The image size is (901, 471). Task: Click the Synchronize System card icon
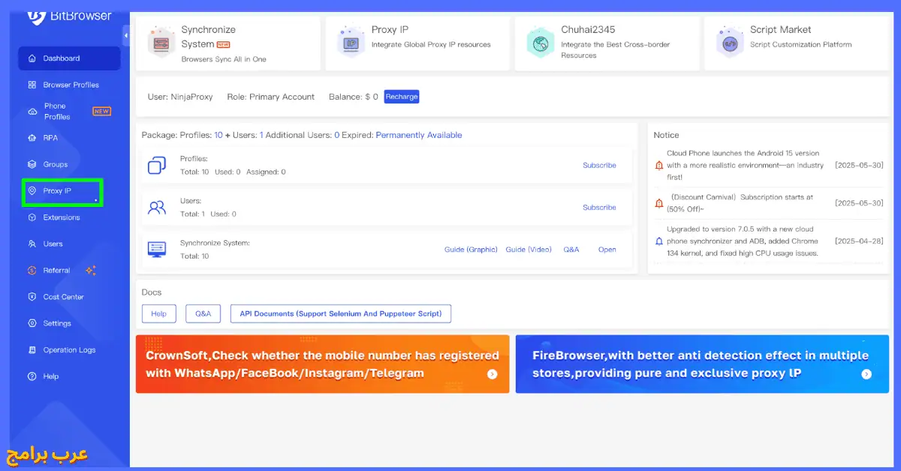pyautogui.click(x=161, y=43)
